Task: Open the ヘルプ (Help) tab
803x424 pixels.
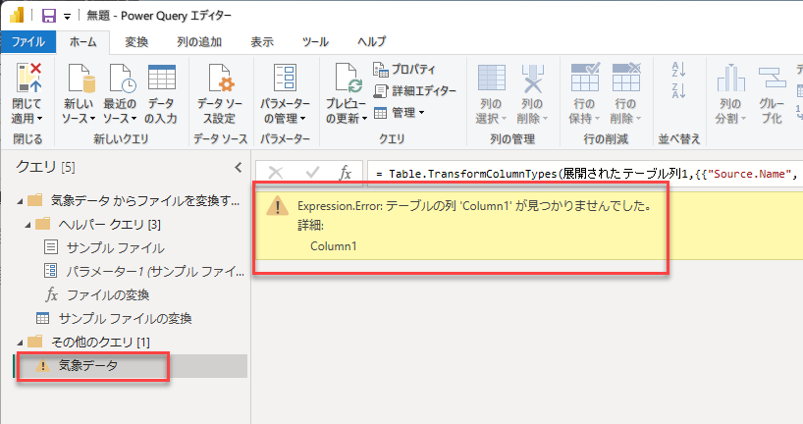Action: click(372, 42)
